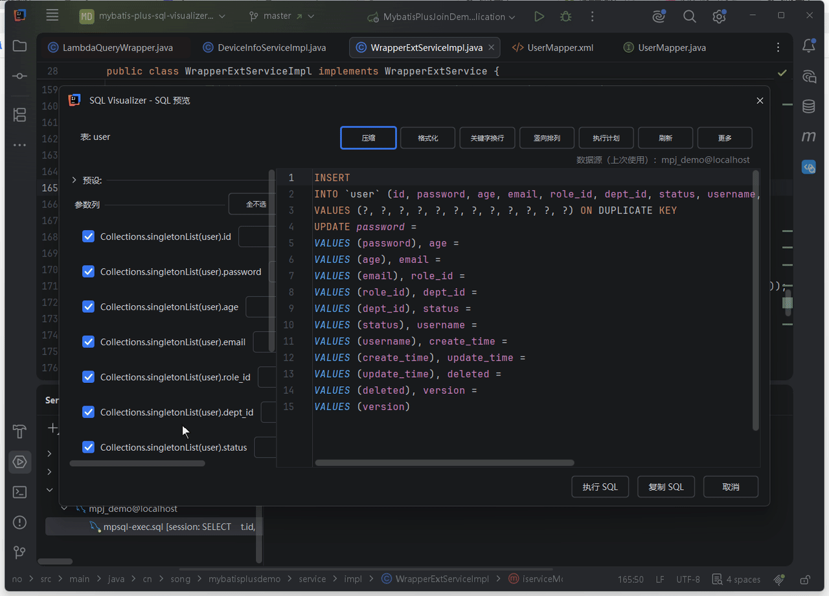Screen dimensions: 829x596
Task: Open the Commit tool window
Action: click(19, 76)
